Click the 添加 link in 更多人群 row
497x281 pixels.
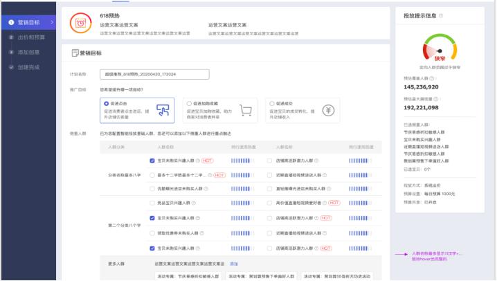(x=234, y=264)
